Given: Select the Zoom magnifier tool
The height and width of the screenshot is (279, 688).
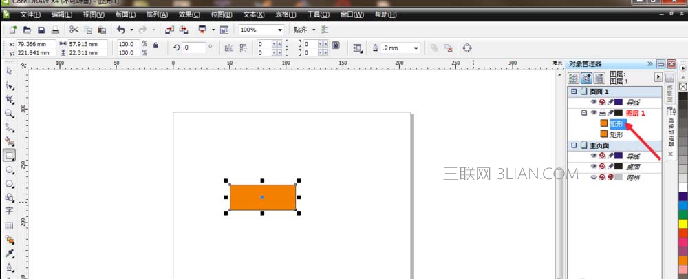Looking at the screenshot, I should (x=9, y=113).
